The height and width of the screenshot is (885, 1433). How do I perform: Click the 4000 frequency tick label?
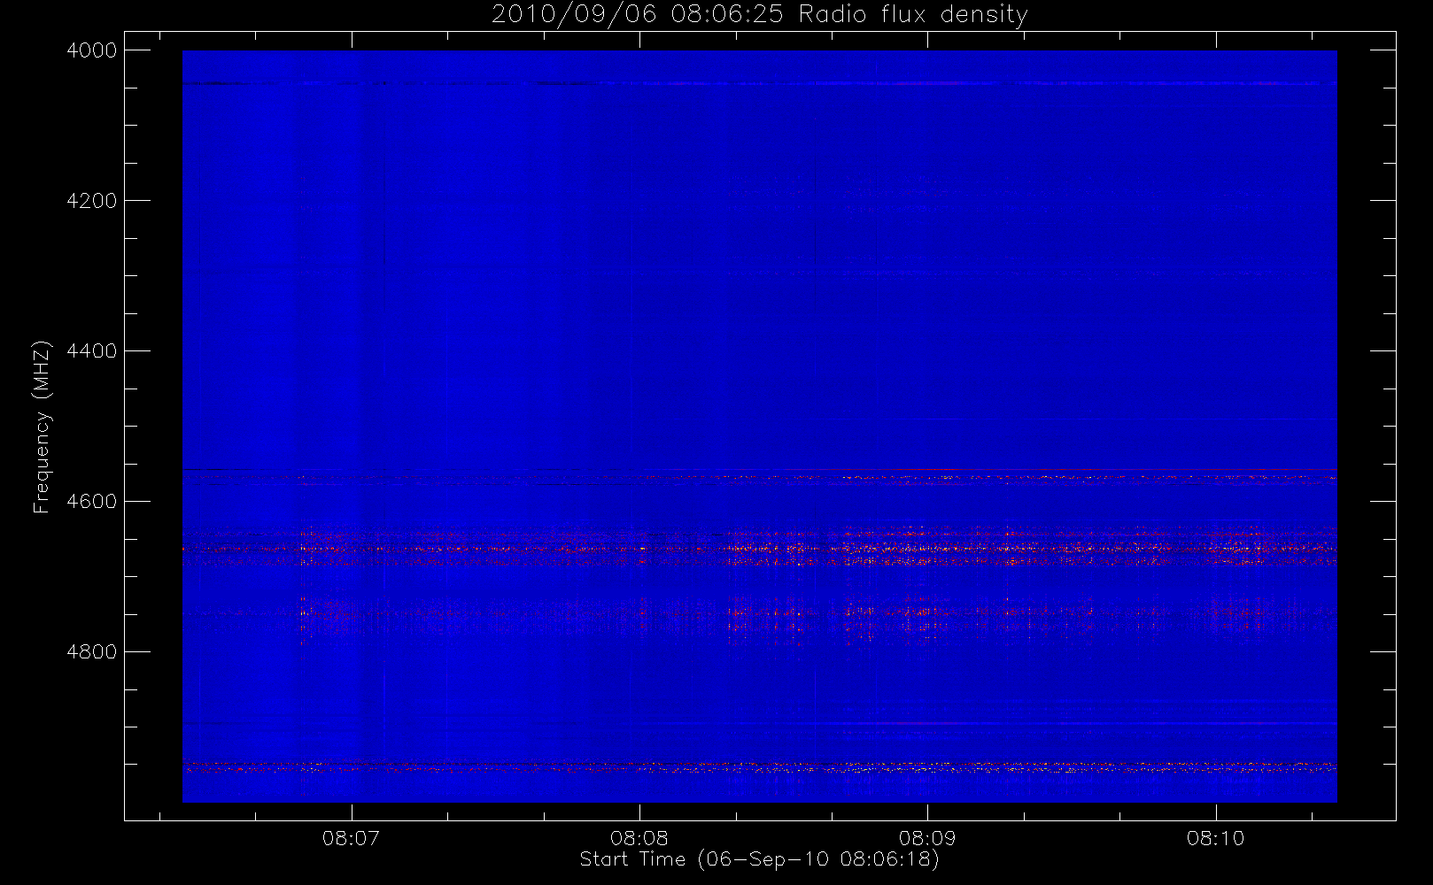92,50
